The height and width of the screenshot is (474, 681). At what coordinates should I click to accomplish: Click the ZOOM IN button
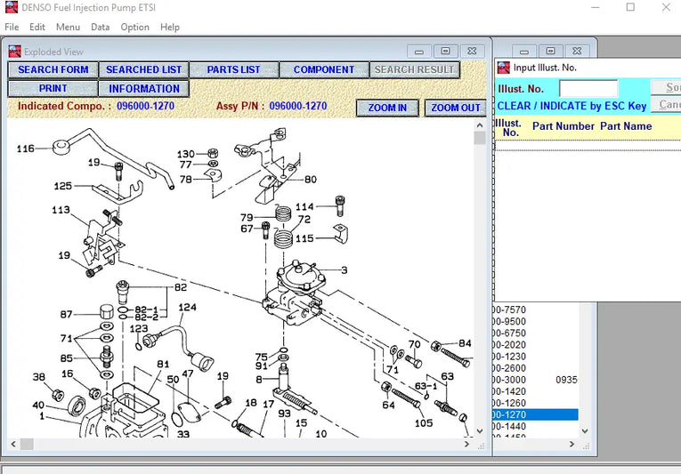[x=387, y=108]
